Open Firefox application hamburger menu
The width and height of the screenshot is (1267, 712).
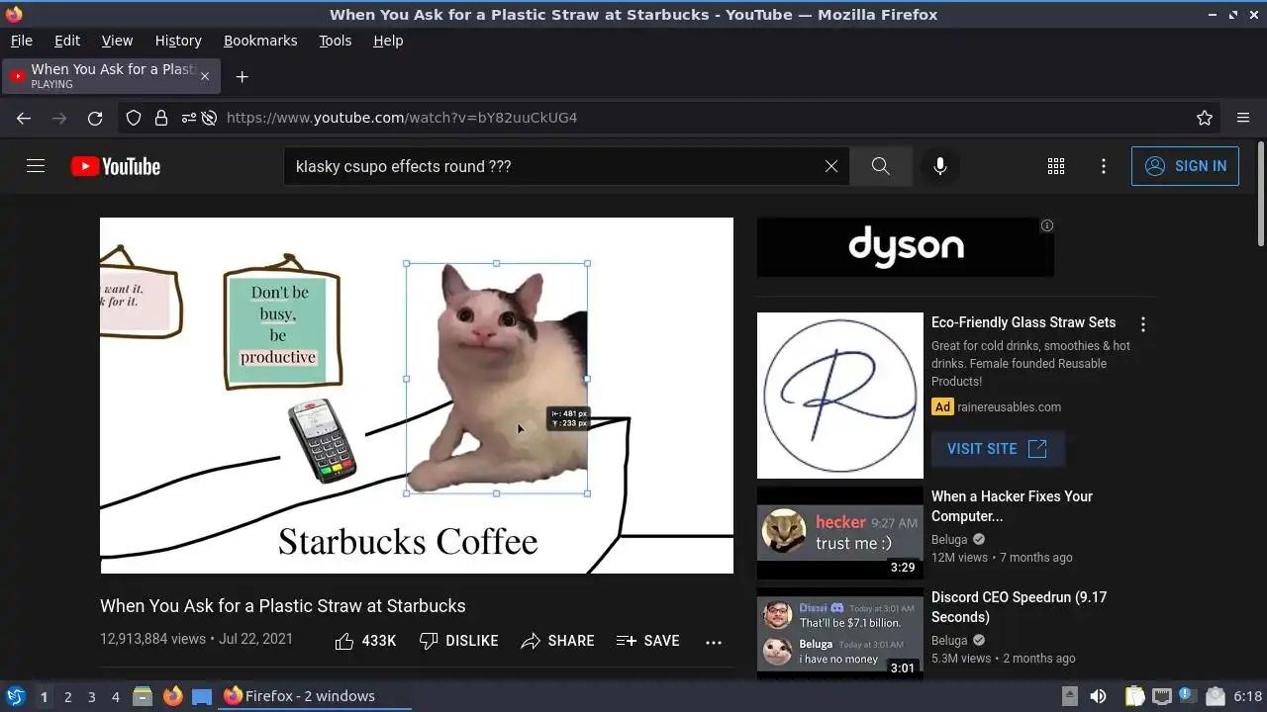pos(1243,118)
